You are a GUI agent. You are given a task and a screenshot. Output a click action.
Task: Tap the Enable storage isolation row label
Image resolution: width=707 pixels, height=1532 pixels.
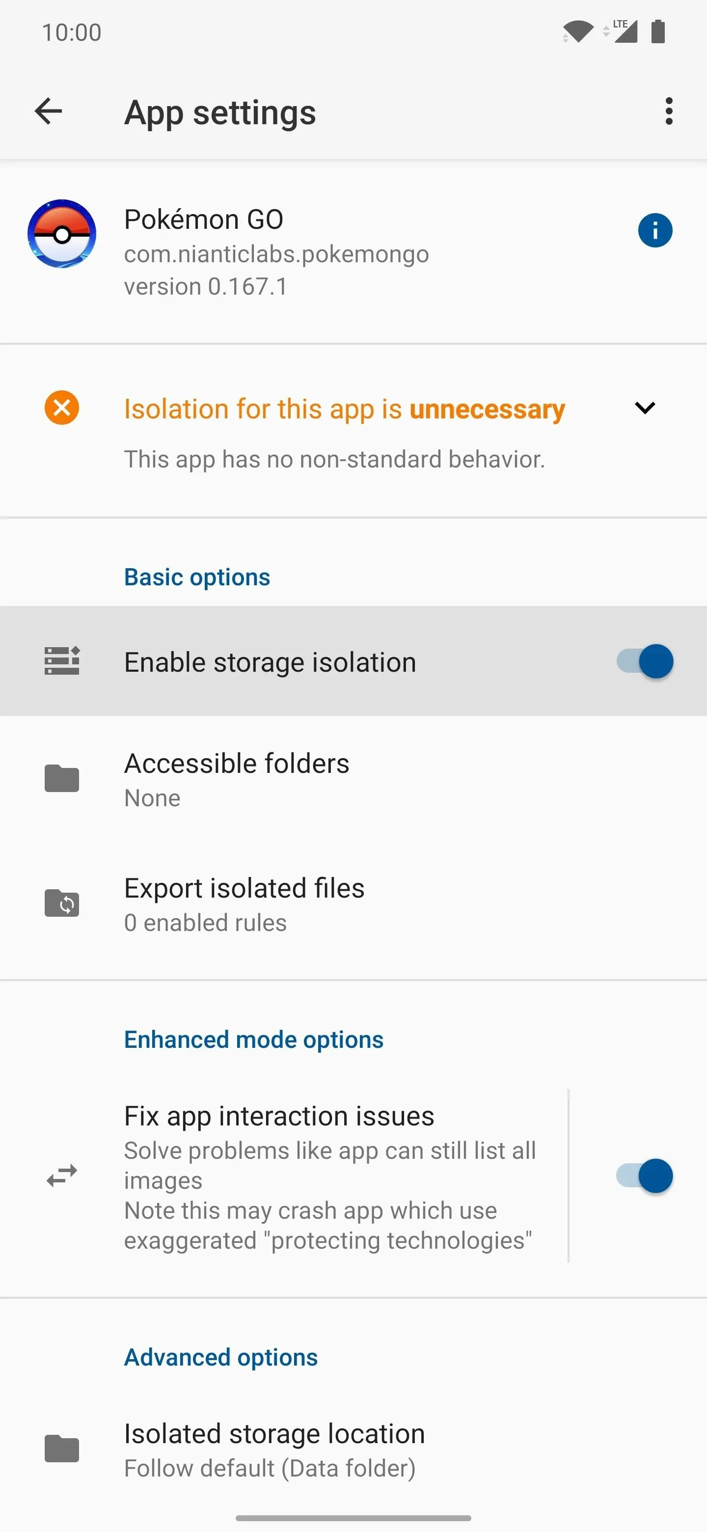click(270, 662)
